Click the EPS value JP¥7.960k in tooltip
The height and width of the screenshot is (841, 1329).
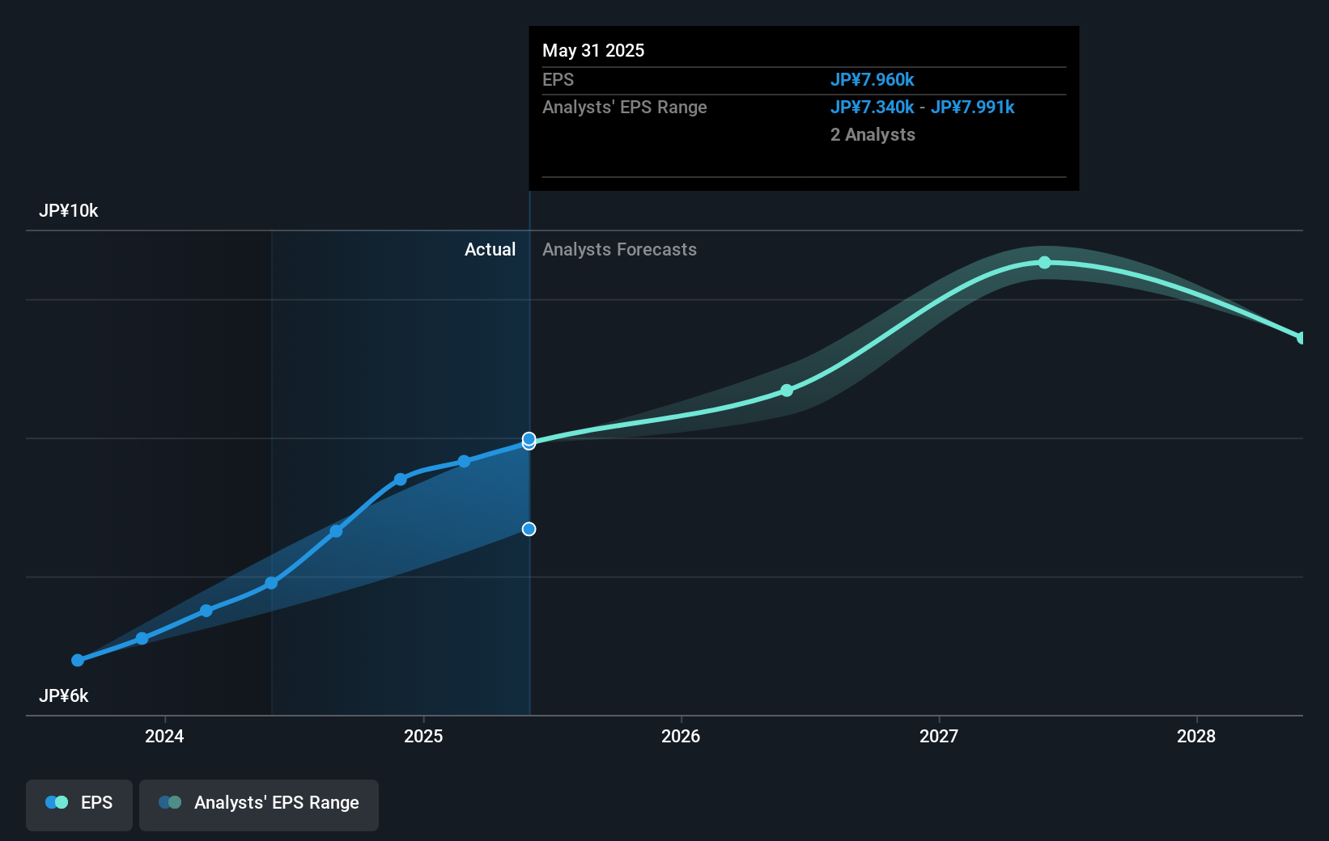click(x=872, y=79)
